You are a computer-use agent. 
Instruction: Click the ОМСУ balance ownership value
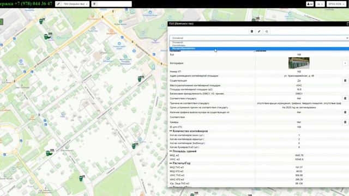tap(299, 94)
